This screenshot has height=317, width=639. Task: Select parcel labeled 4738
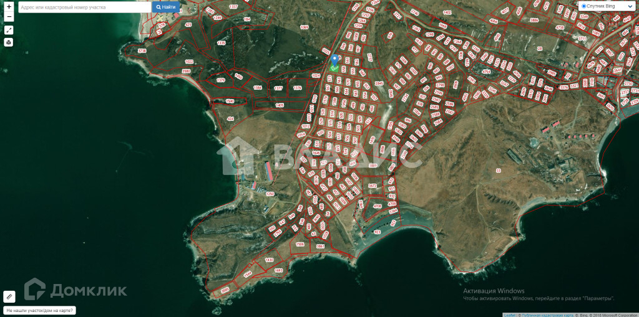click(560, 27)
